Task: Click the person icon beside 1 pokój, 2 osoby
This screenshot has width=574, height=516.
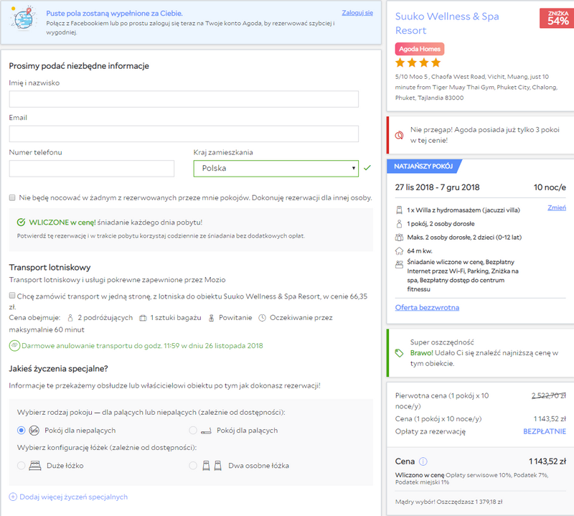Action: coord(399,224)
